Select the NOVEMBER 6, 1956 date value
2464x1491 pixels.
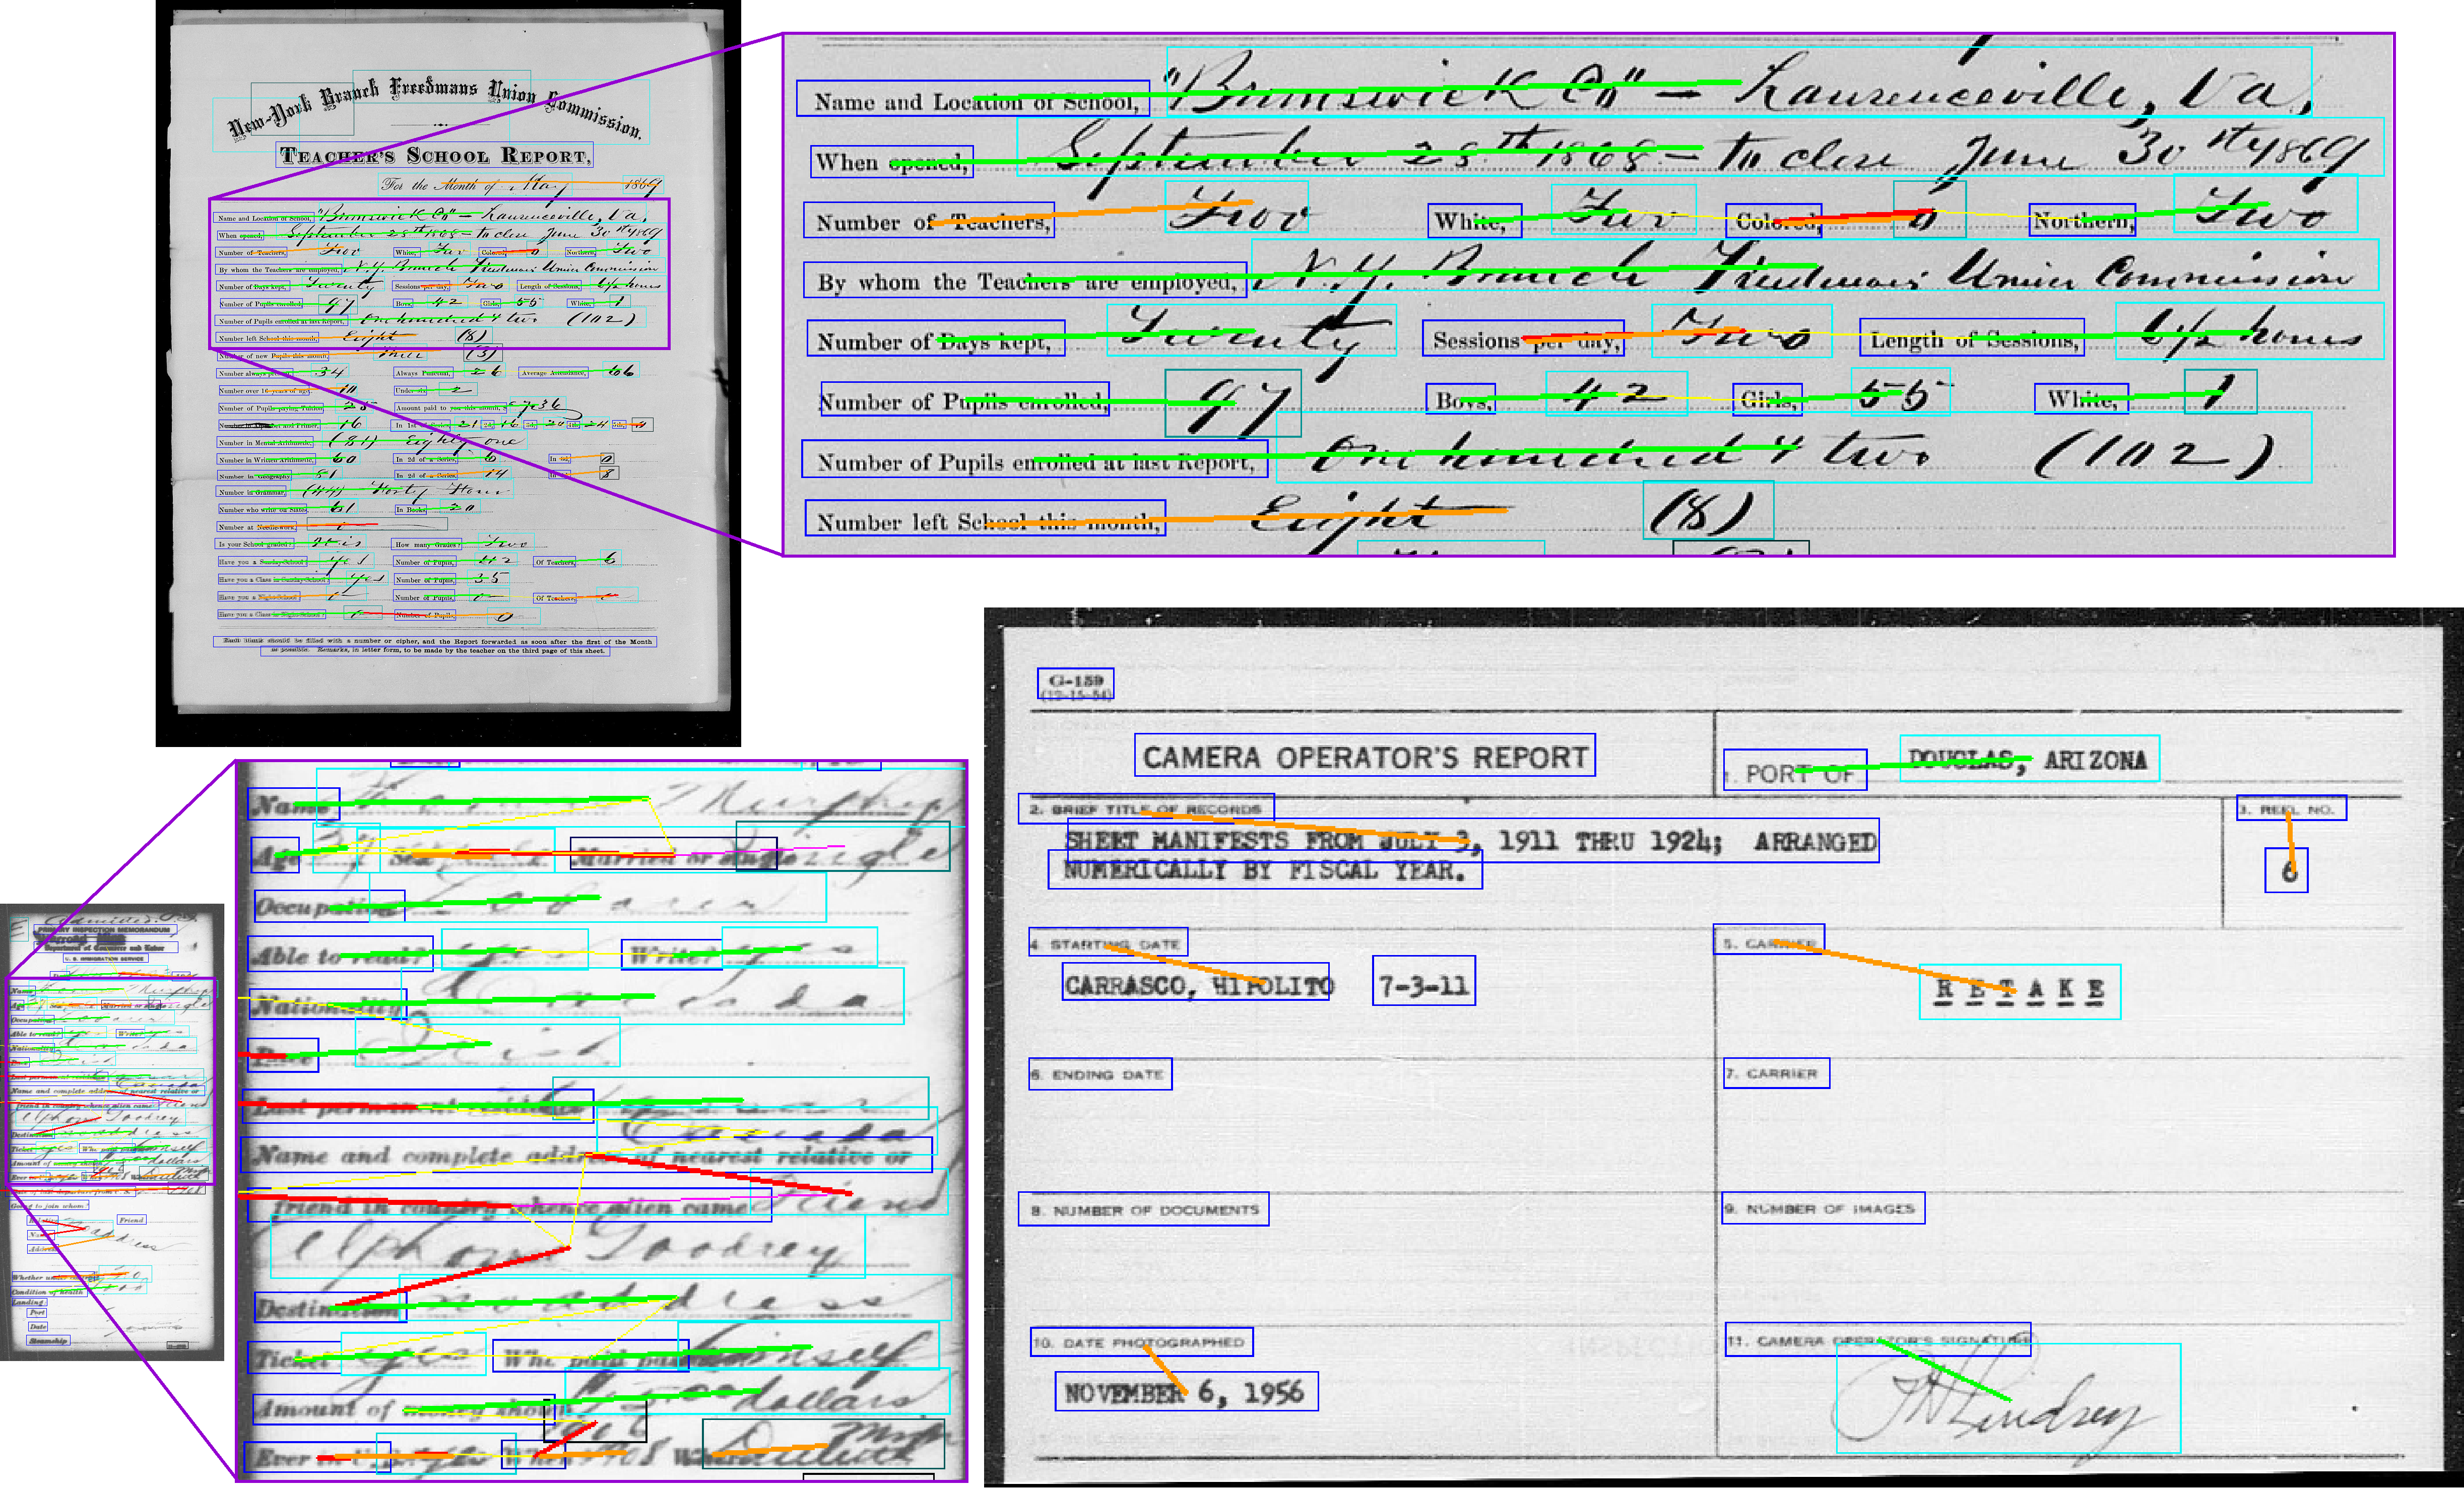click(1186, 1391)
